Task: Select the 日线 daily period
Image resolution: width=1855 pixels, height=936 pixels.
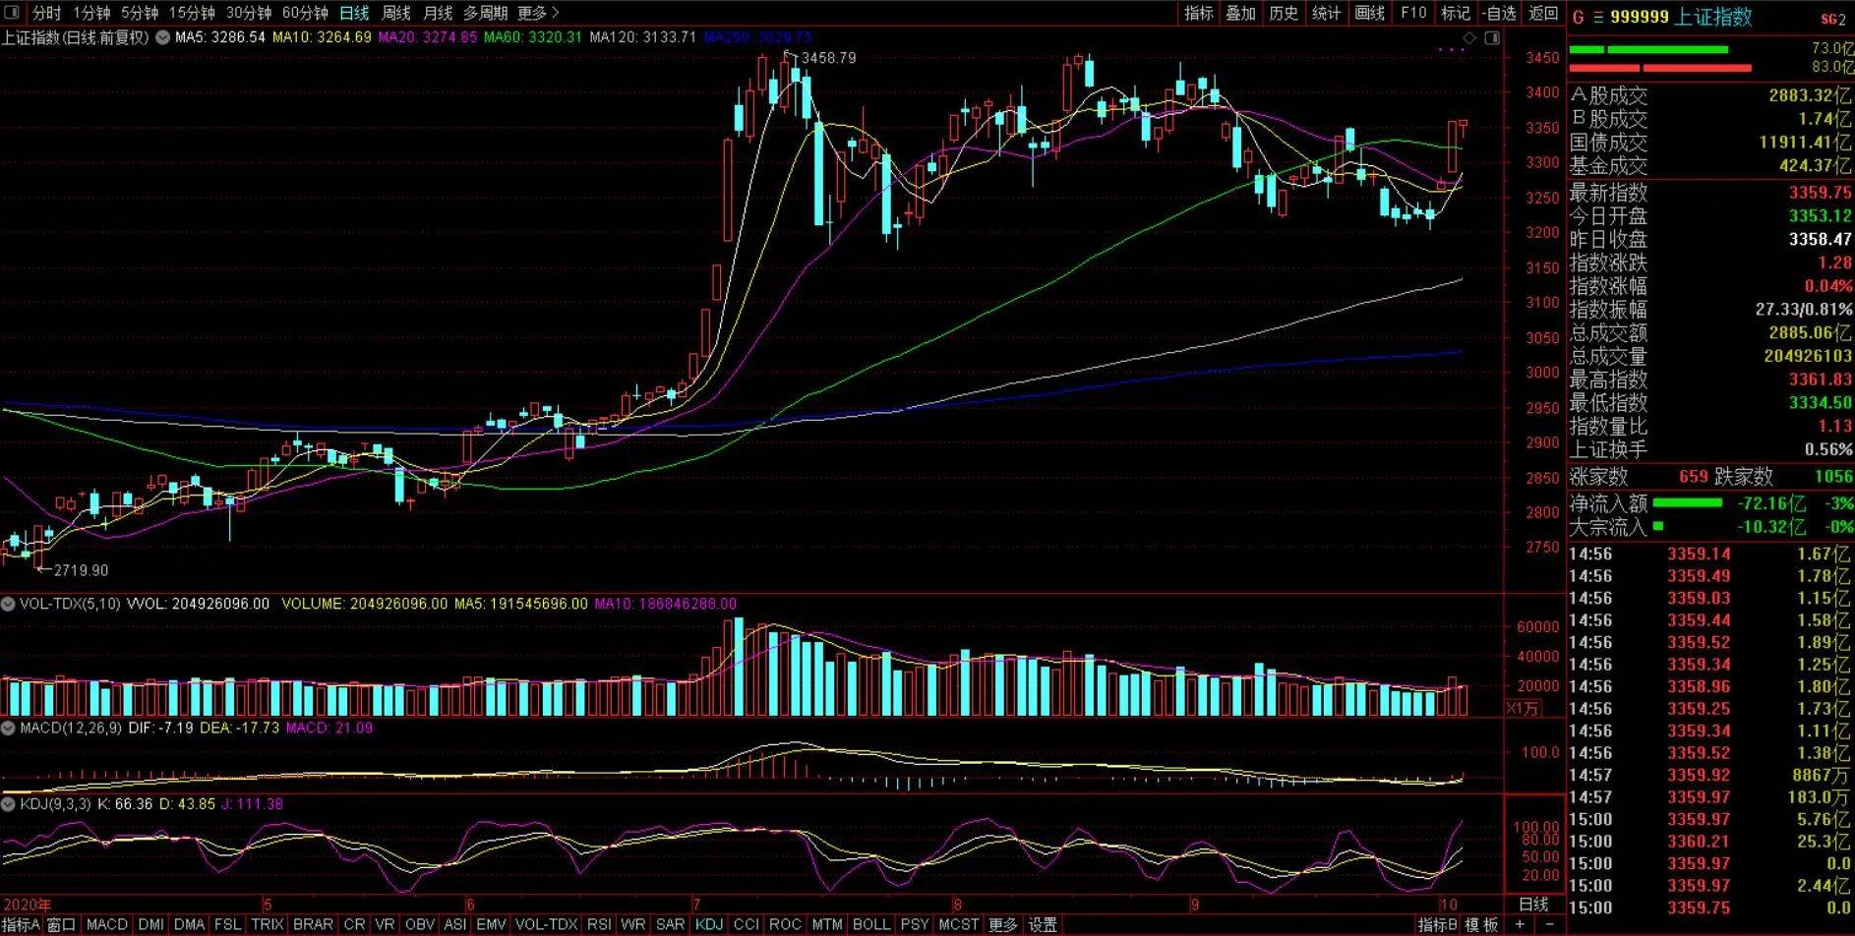Action: point(354,13)
